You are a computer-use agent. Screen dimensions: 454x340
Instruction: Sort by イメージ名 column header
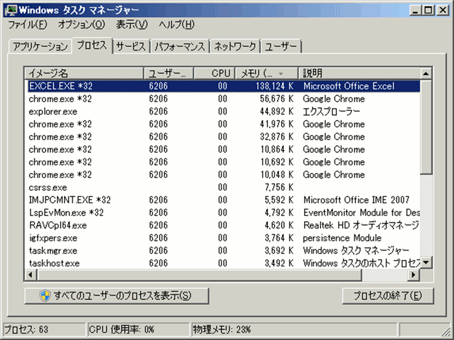tap(84, 73)
